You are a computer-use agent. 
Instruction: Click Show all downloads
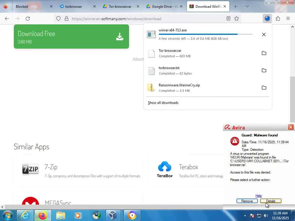point(163,103)
